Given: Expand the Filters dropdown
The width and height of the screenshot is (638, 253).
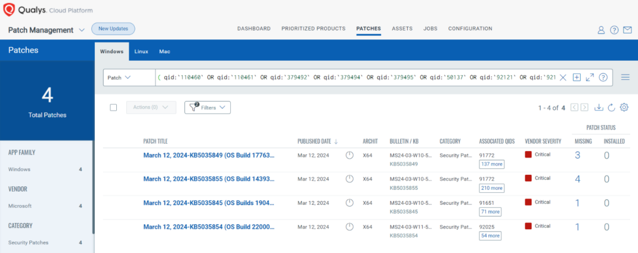Looking at the screenshot, I should coord(207,107).
